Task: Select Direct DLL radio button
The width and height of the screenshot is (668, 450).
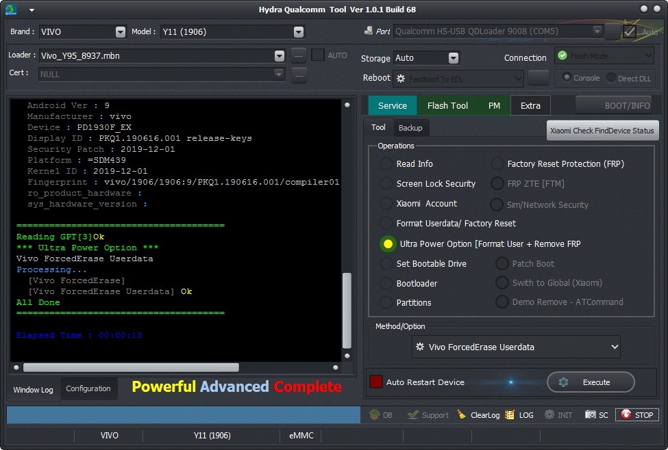Action: click(x=611, y=78)
